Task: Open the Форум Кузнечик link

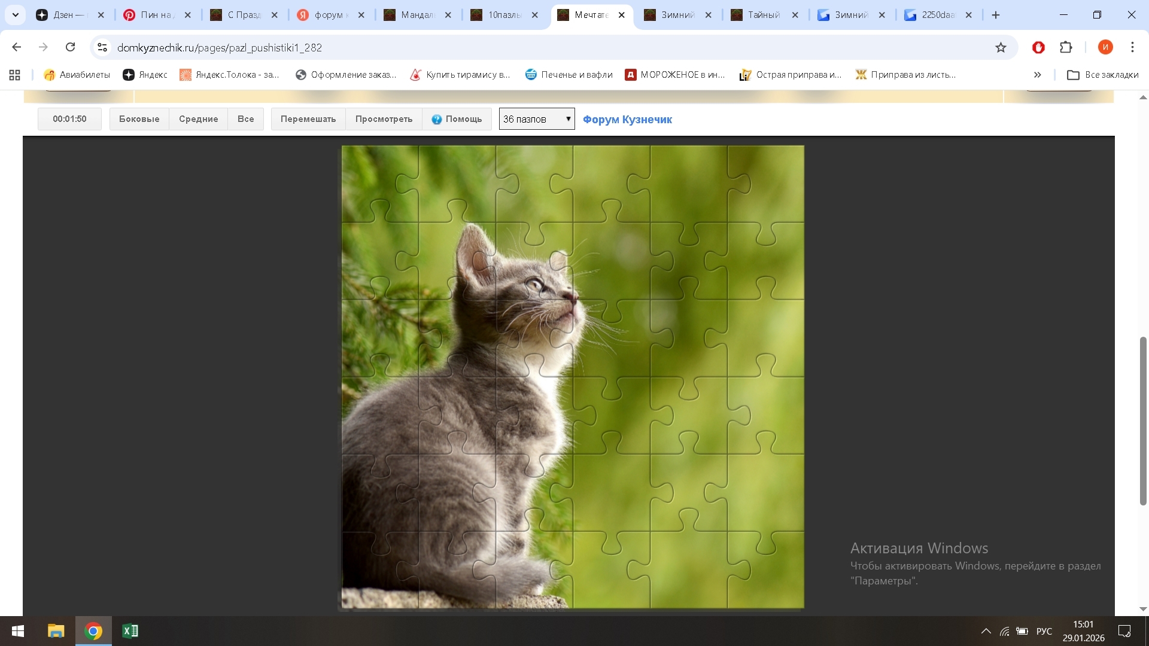Action: pos(627,120)
